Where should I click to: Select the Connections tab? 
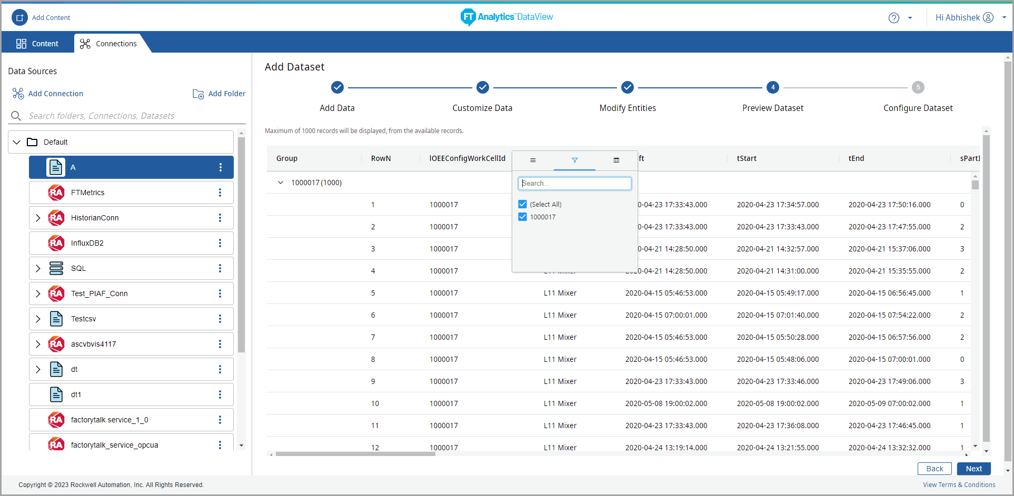click(108, 44)
